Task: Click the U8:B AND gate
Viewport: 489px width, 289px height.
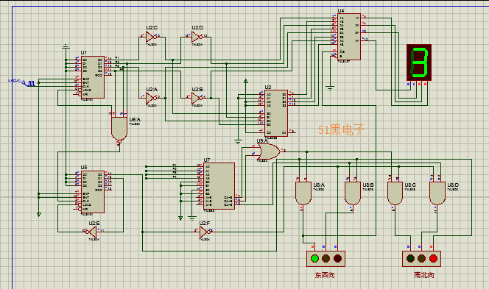Action: pos(353,193)
